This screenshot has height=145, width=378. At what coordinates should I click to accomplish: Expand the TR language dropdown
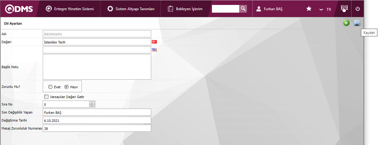tap(325, 9)
